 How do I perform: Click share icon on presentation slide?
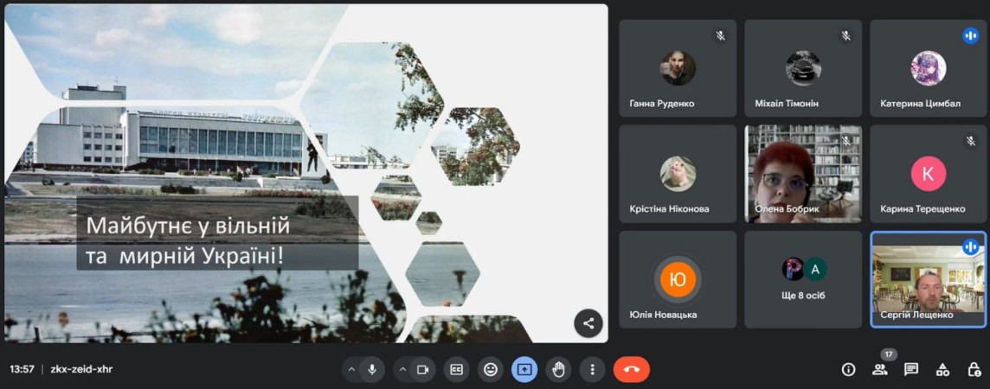point(588,323)
